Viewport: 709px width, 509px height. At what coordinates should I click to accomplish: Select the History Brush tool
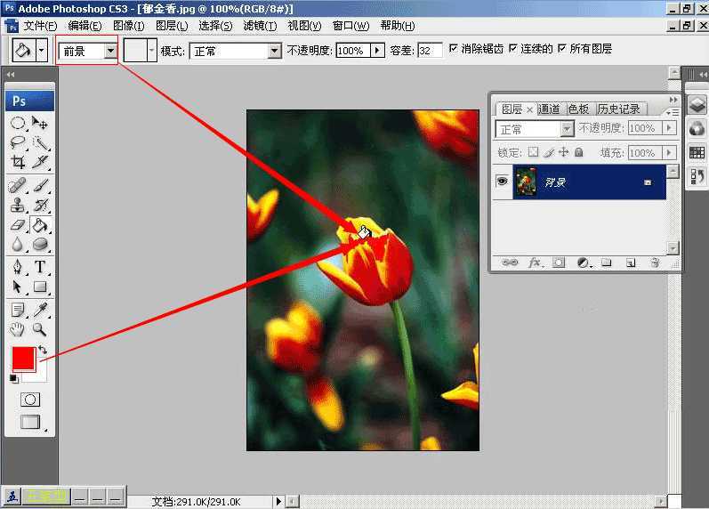click(40, 205)
